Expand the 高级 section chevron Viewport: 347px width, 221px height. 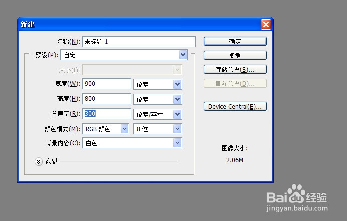(39, 161)
